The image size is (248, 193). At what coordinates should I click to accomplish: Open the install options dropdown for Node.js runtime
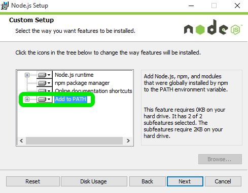point(49,75)
